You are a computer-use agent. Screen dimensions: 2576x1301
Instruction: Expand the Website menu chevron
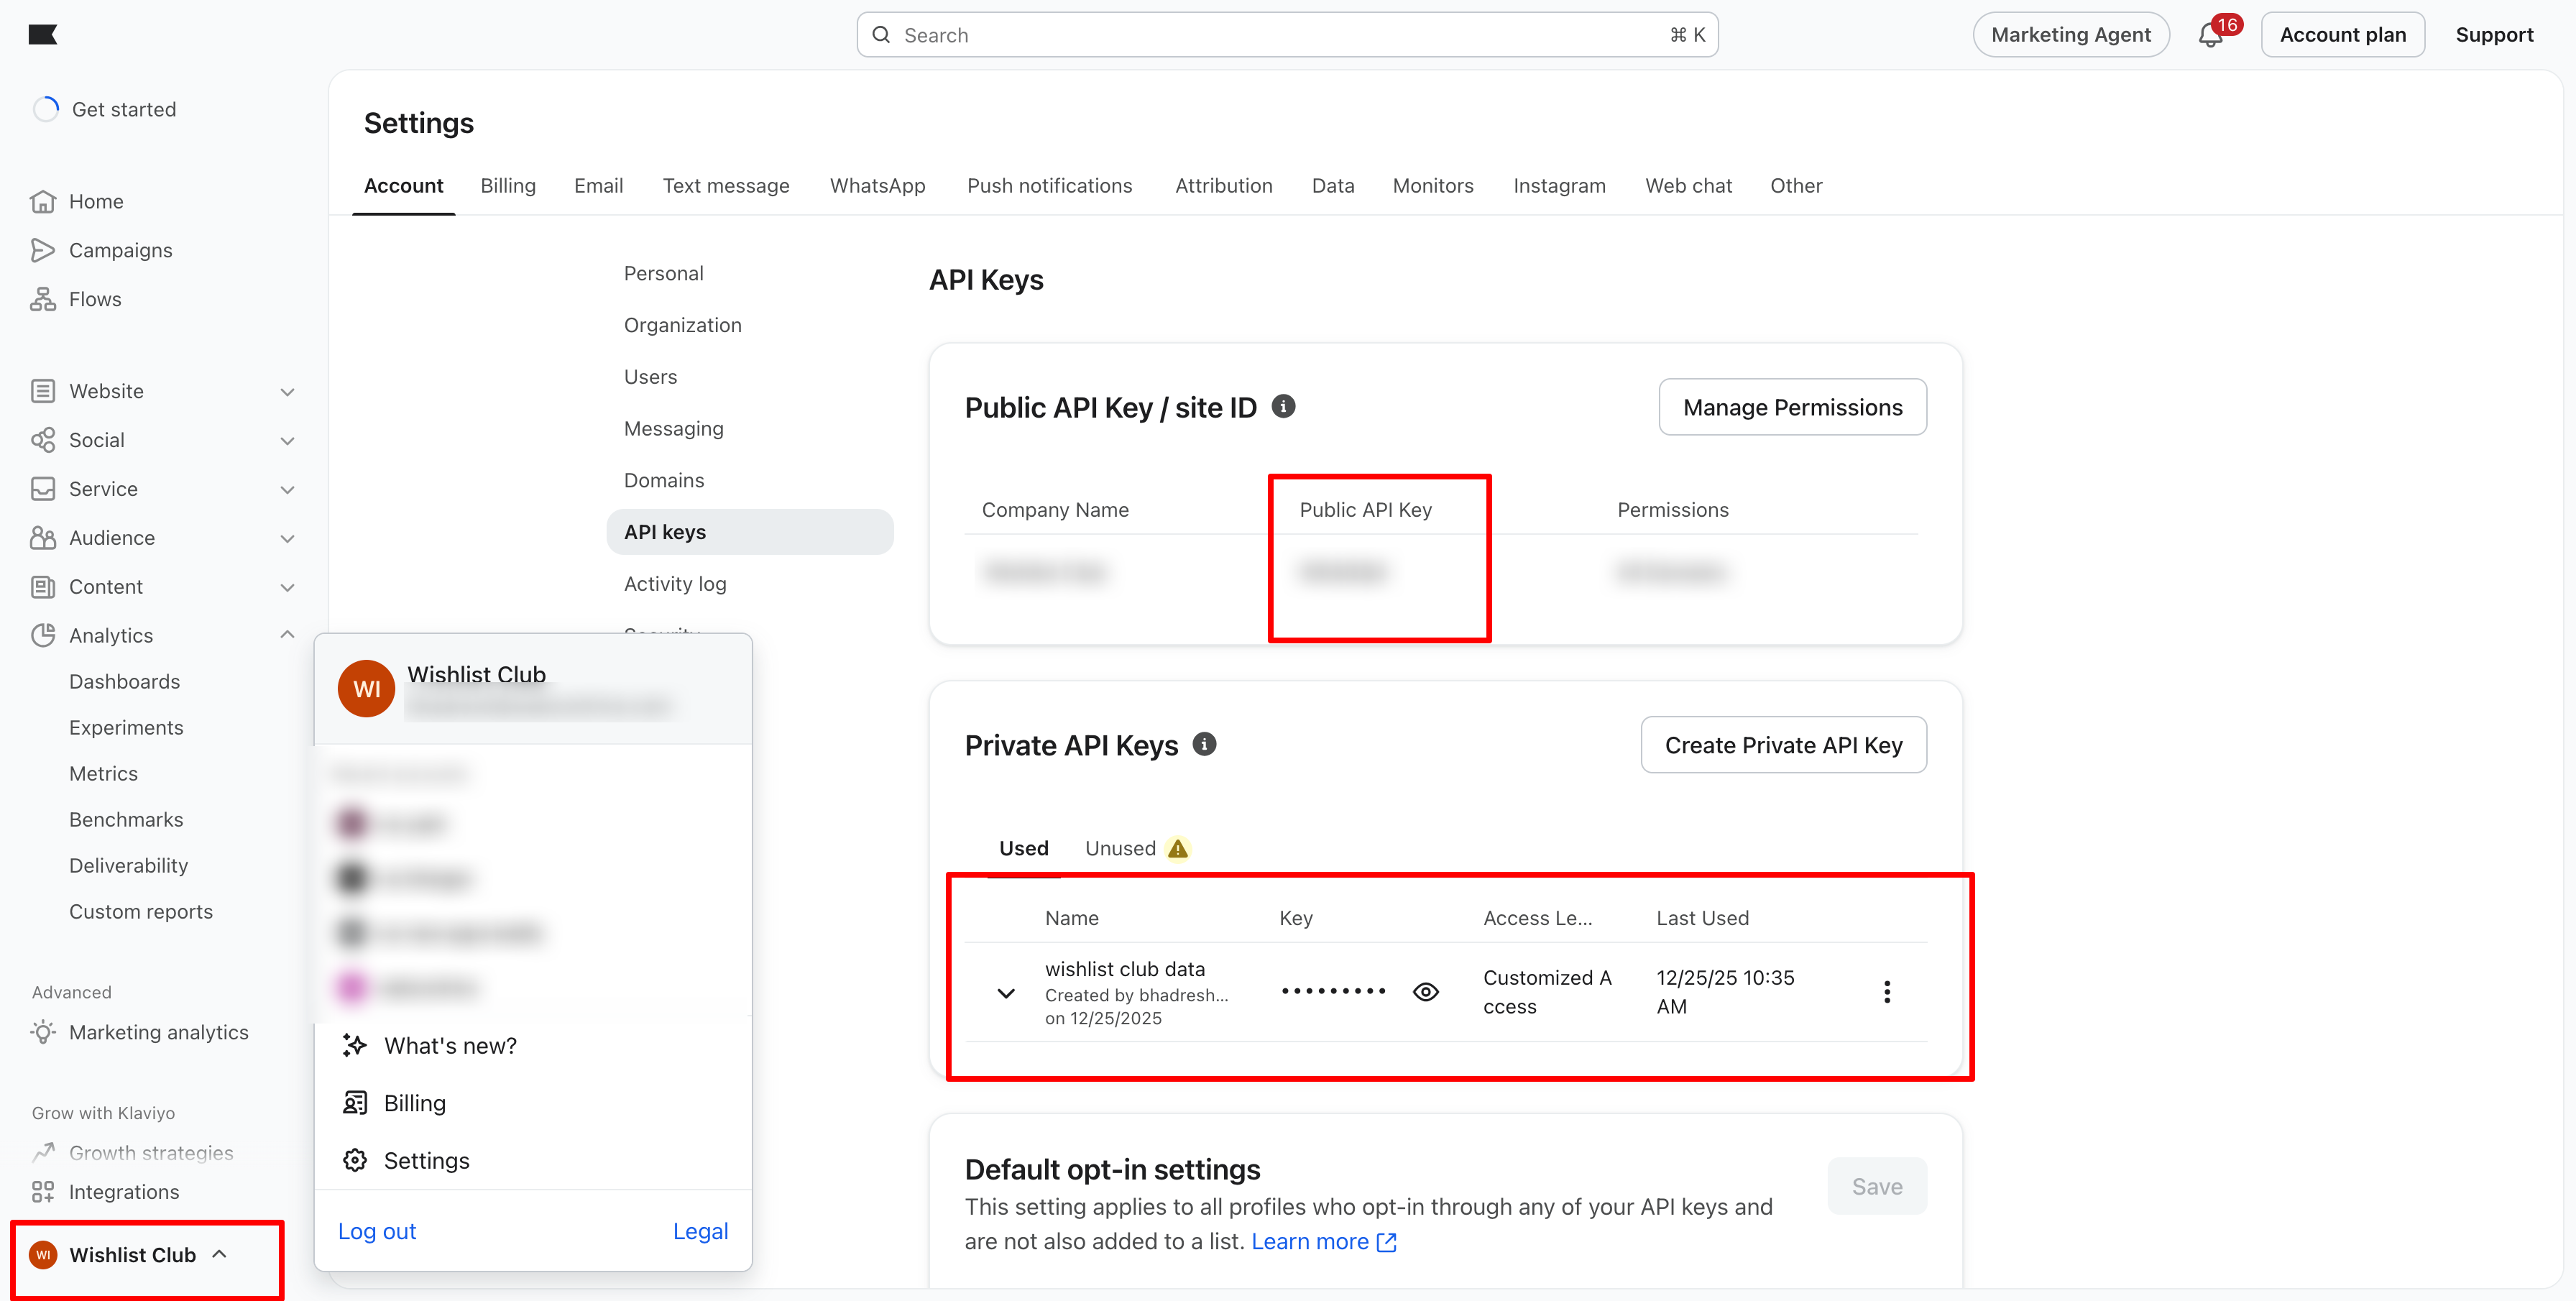288,392
